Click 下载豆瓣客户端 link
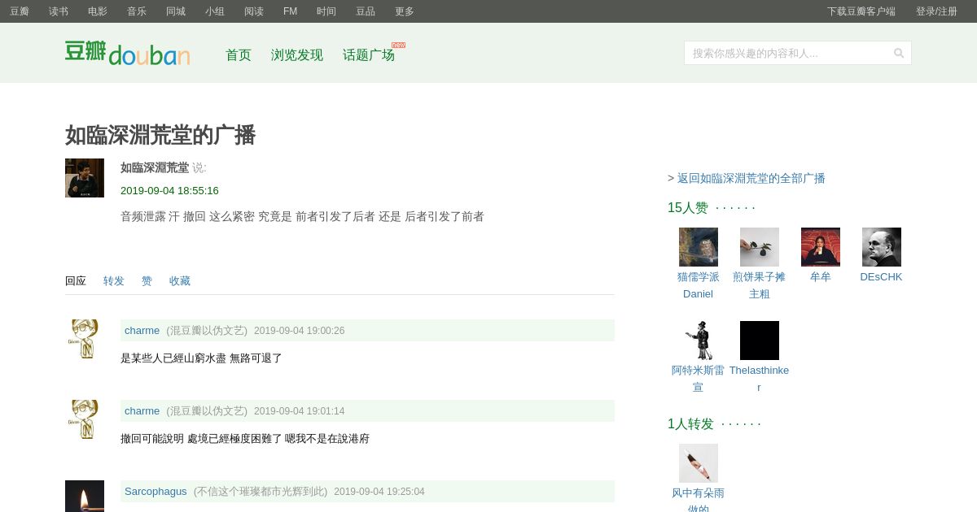The width and height of the screenshot is (977, 512). point(861,11)
